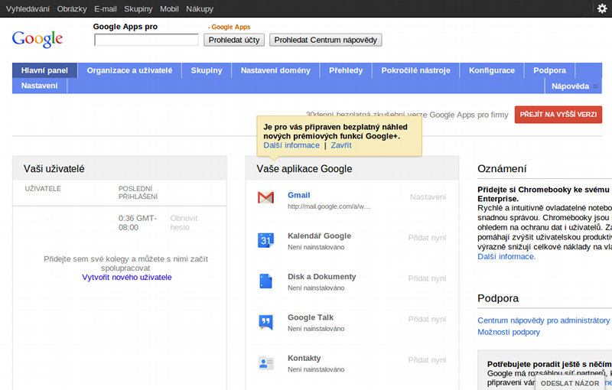This screenshot has width=612, height=390.
Task: Open the Konfigurace tab
Action: 492,70
